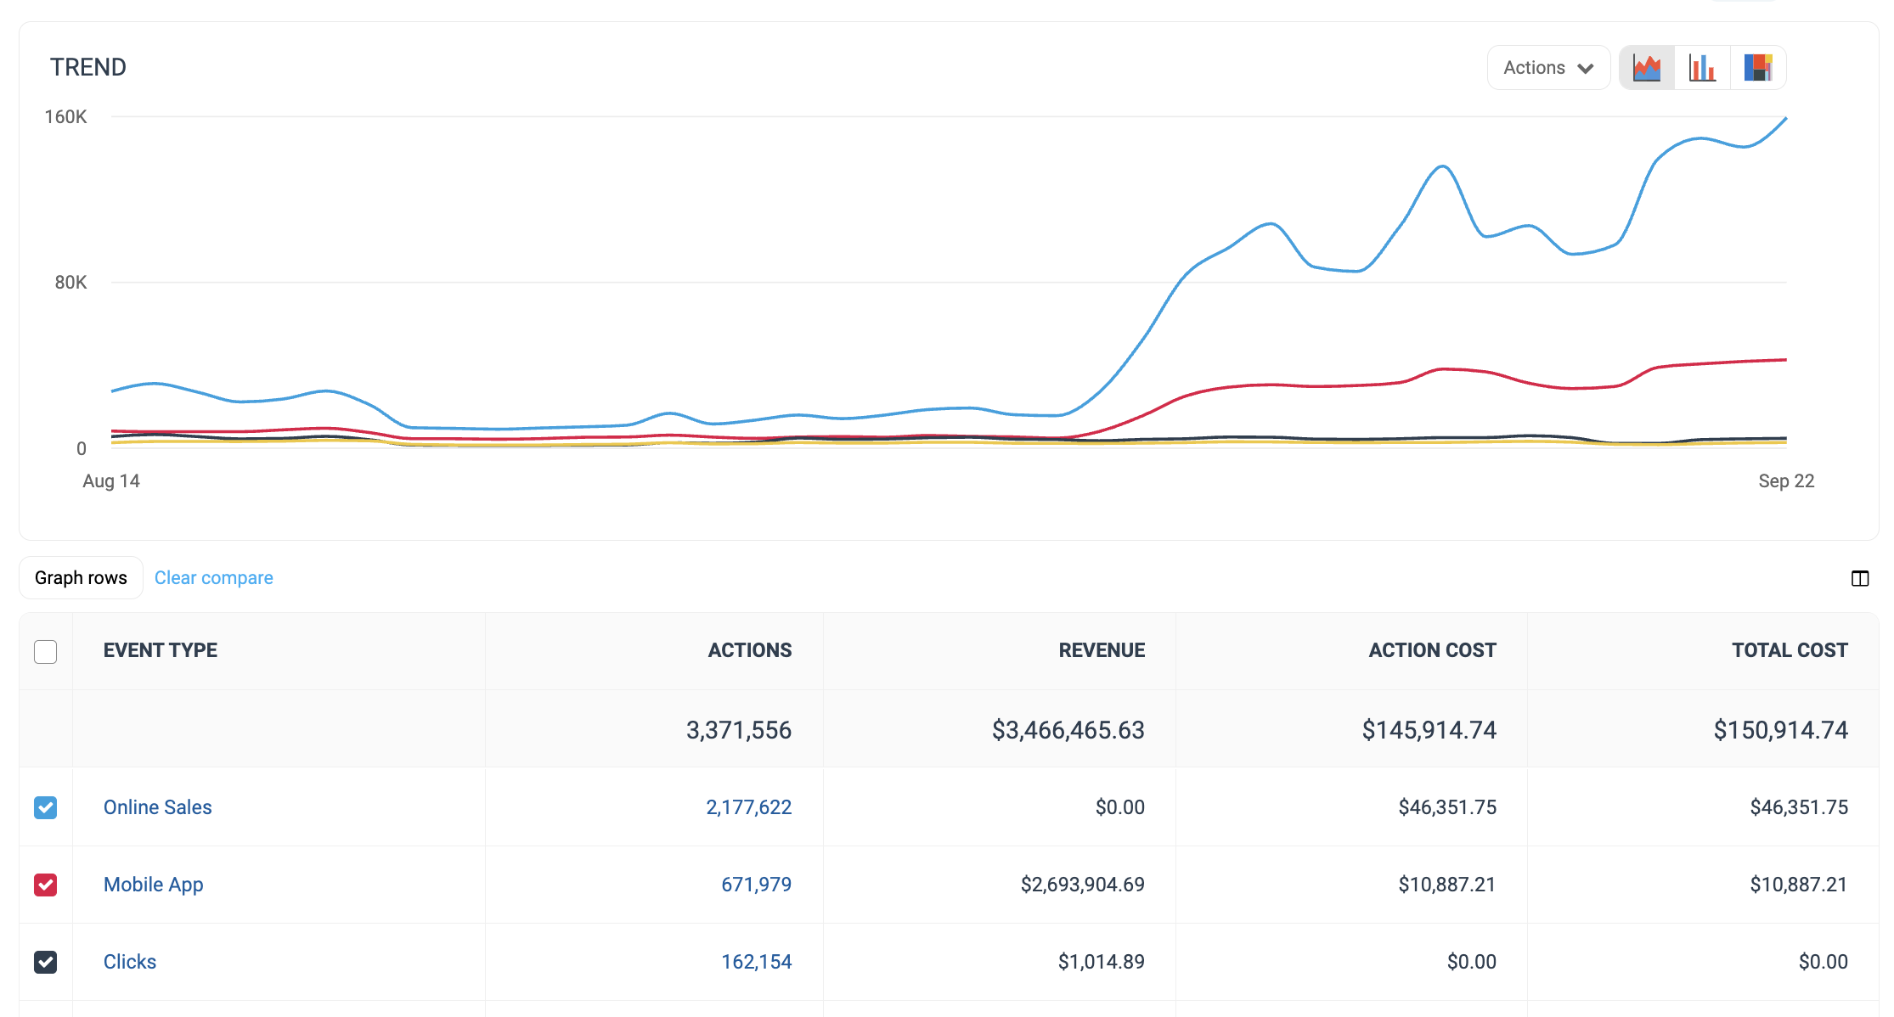The width and height of the screenshot is (1894, 1017).
Task: Open Clicks actions count 162,154
Action: (757, 962)
